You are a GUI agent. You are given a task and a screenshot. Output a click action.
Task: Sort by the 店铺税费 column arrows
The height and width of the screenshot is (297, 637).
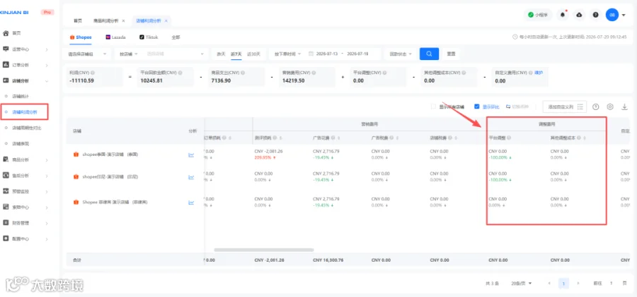pyautogui.click(x=455, y=138)
